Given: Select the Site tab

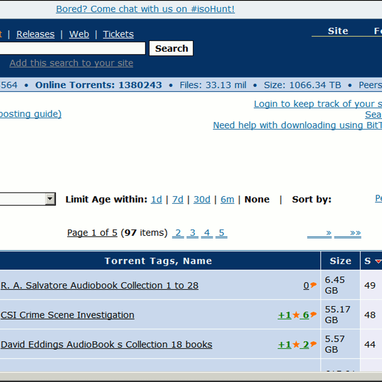Looking at the screenshot, I should pyautogui.click(x=338, y=31).
